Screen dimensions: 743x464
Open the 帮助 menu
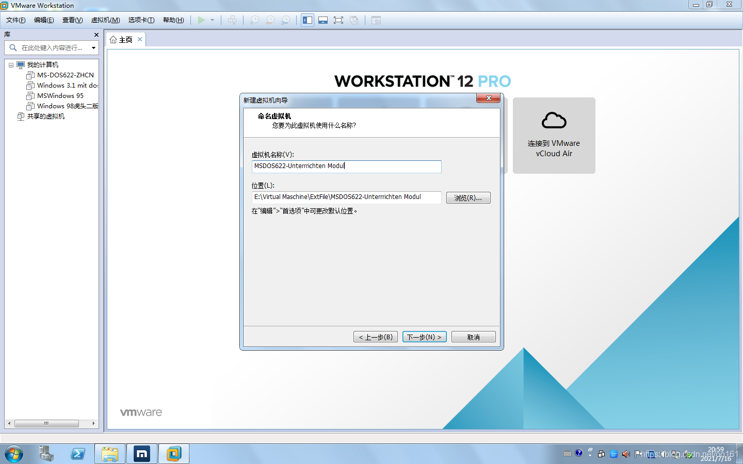[173, 20]
